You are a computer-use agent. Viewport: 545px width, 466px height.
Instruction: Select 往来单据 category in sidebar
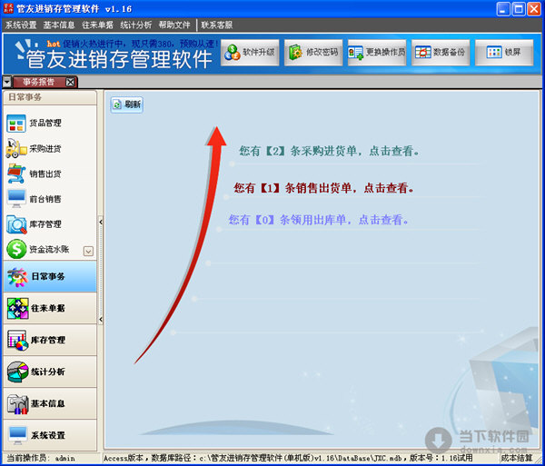(x=50, y=308)
